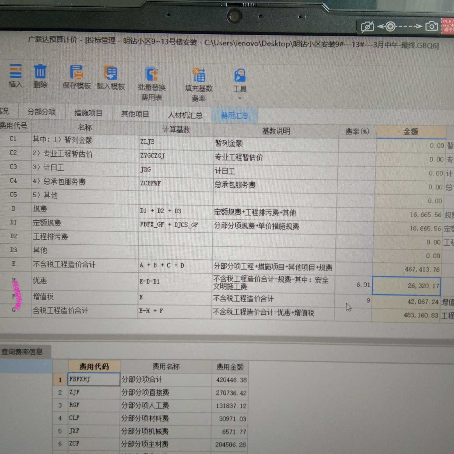Image resolution: width=454 pixels, height=454 pixels.
Task: Click the 费用金额 column header
Action: (x=230, y=367)
